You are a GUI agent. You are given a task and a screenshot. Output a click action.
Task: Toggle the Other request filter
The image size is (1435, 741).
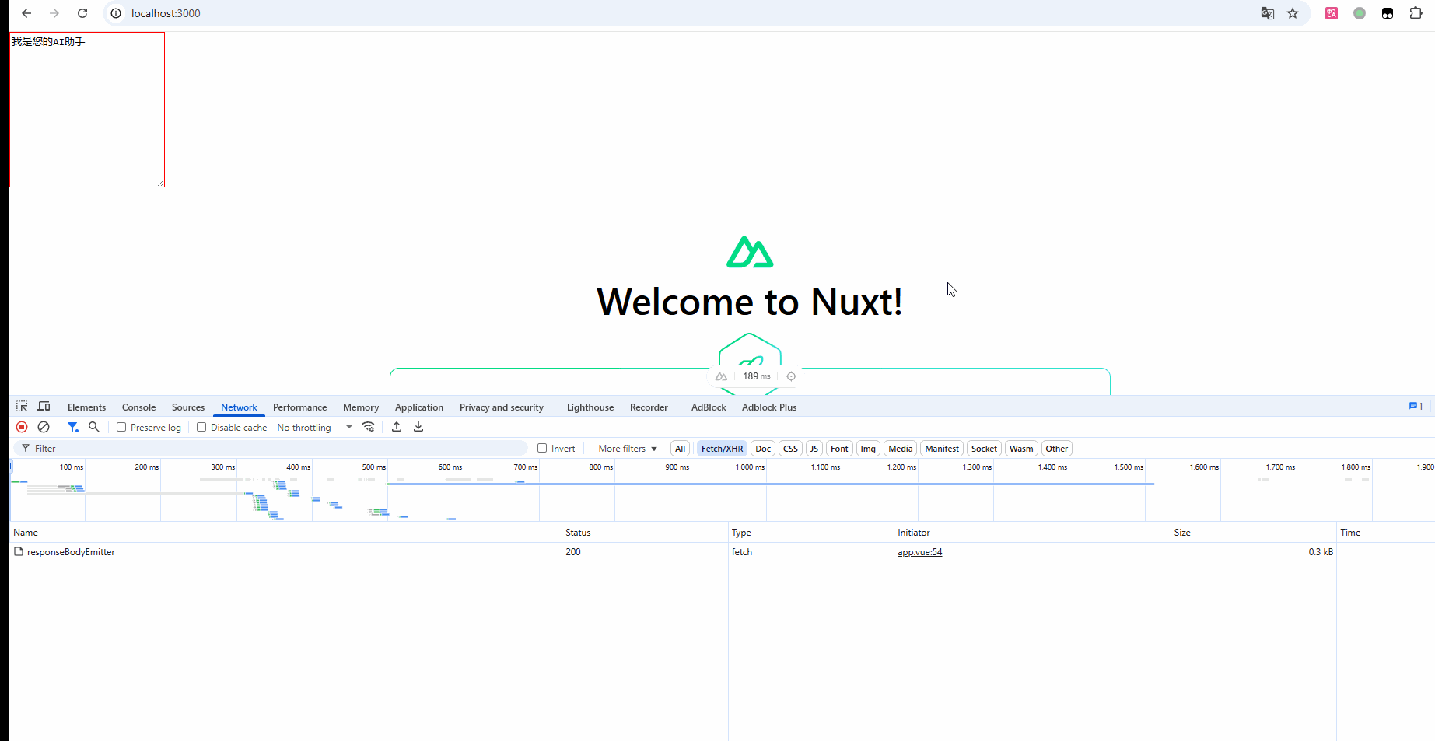pyautogui.click(x=1056, y=449)
